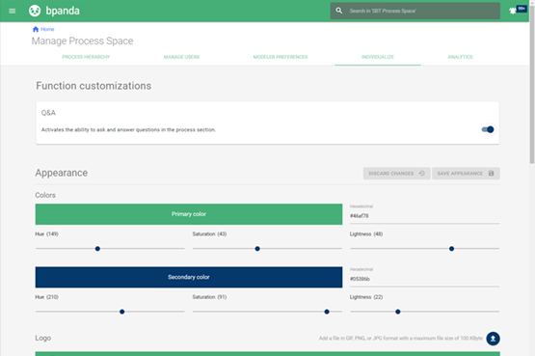The height and width of the screenshot is (356, 535).
Task: Switch to Manage Users tab
Action: (x=181, y=57)
